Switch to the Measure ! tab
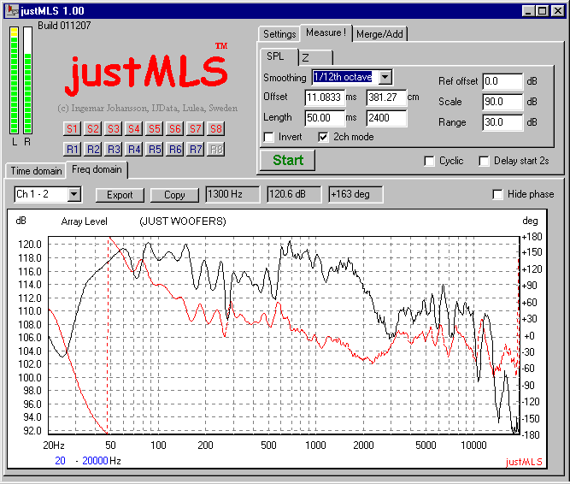The height and width of the screenshot is (484, 570). (326, 32)
